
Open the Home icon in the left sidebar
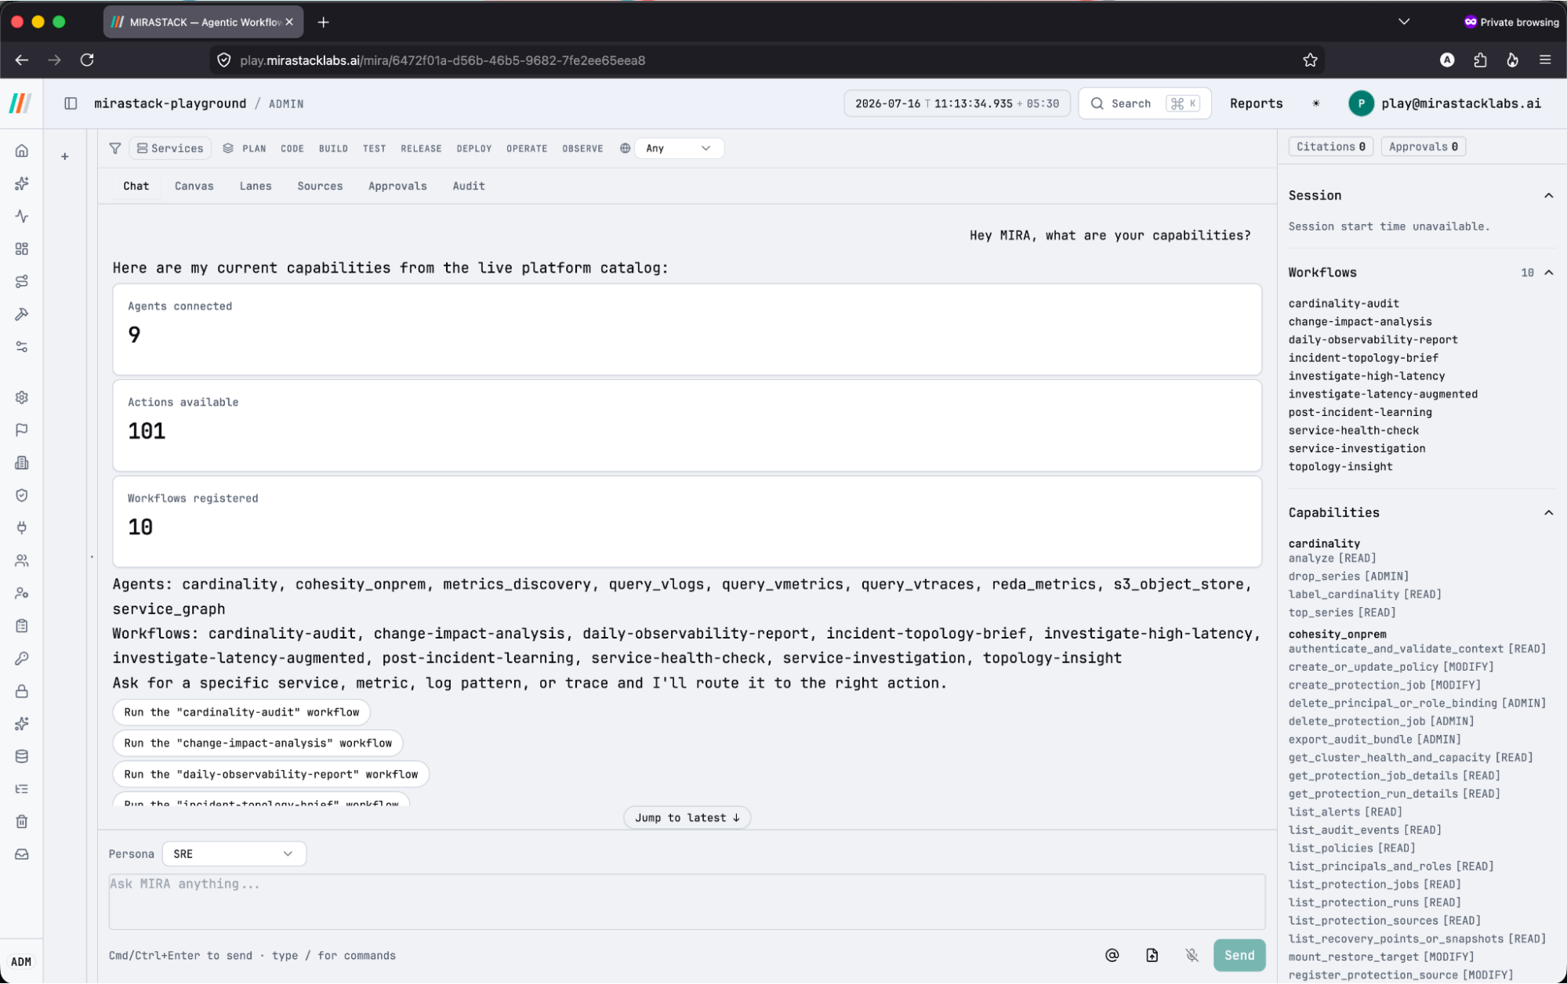22,150
